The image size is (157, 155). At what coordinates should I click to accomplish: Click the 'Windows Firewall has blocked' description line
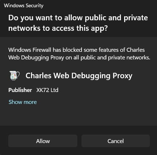[77, 50]
